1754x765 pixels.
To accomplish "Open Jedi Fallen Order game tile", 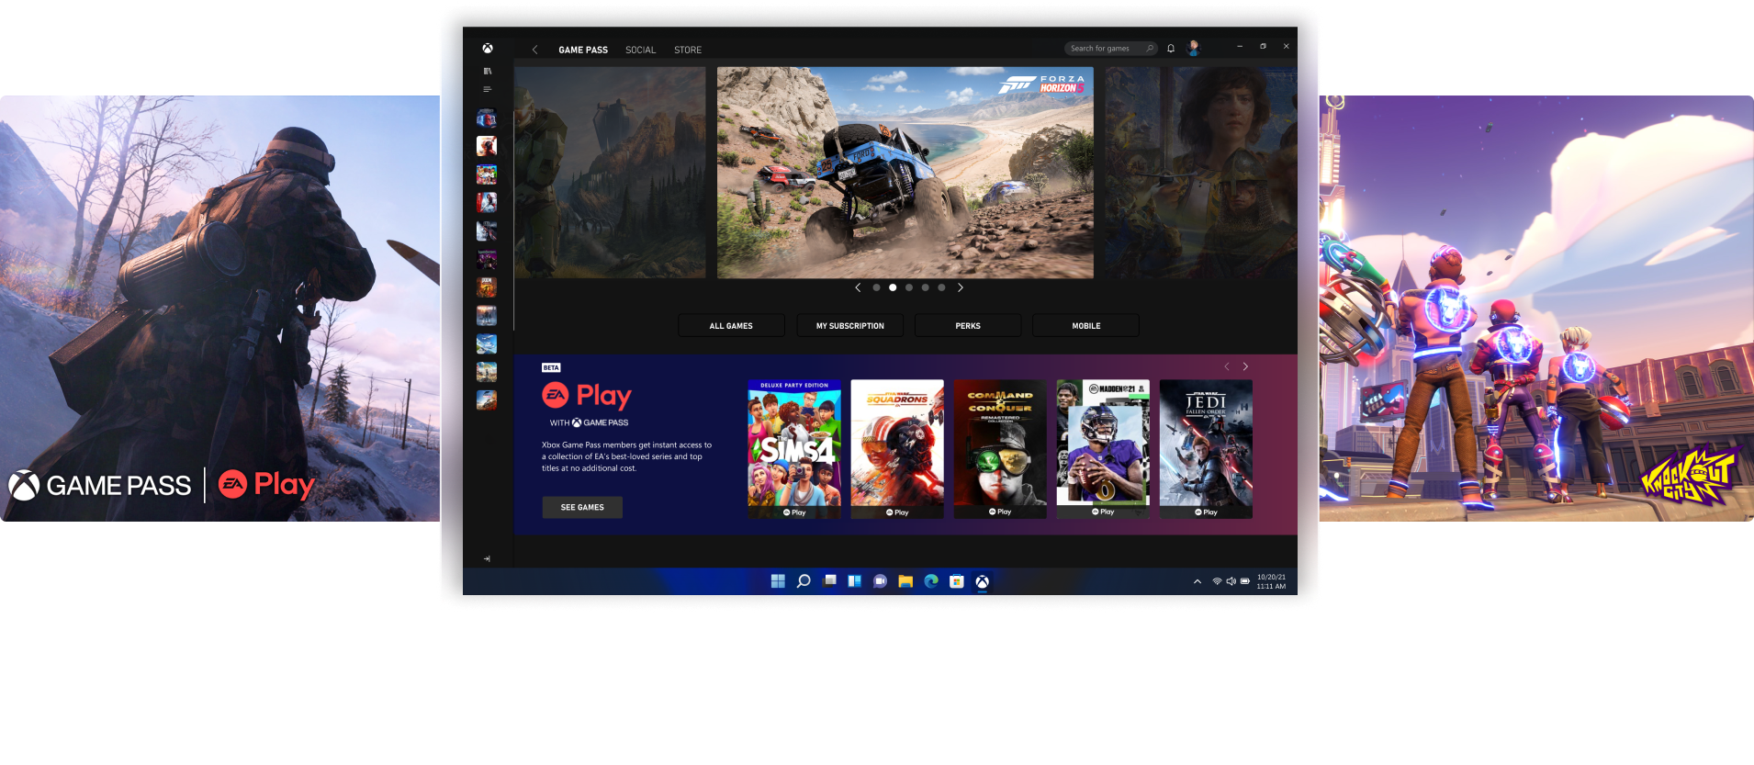I will (x=1206, y=449).
